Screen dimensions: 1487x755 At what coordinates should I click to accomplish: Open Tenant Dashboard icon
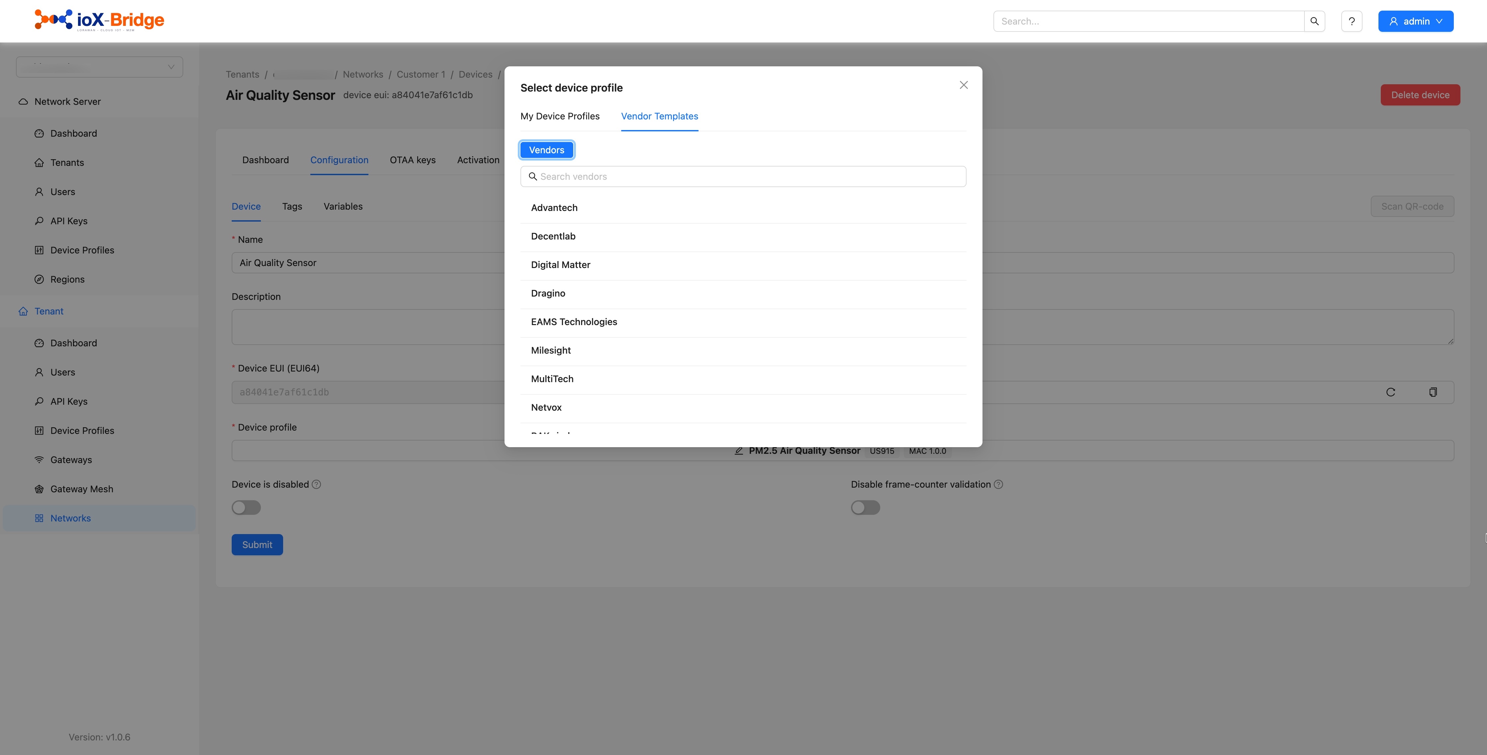[x=39, y=343]
